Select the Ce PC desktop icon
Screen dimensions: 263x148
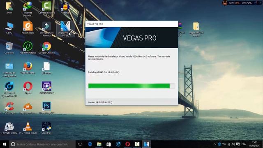(9, 28)
